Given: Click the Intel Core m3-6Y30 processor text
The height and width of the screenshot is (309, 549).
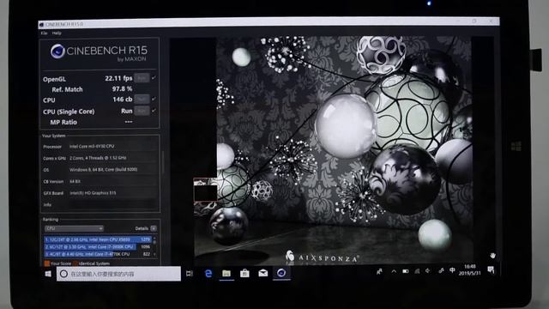Looking at the screenshot, I should pyautogui.click(x=92, y=146).
